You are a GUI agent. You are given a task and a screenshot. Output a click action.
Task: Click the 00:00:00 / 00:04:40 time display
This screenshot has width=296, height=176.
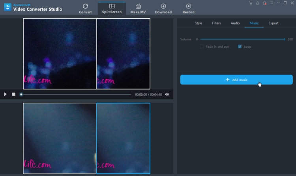[x=148, y=94]
